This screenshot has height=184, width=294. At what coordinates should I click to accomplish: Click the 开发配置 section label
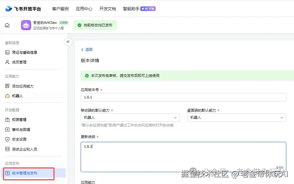coord(12,110)
